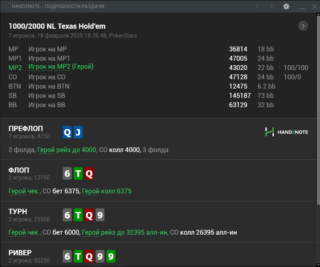Select the row 'Игрок на MP'
Screen dimensions: 320x267
pyautogui.click(x=158, y=49)
